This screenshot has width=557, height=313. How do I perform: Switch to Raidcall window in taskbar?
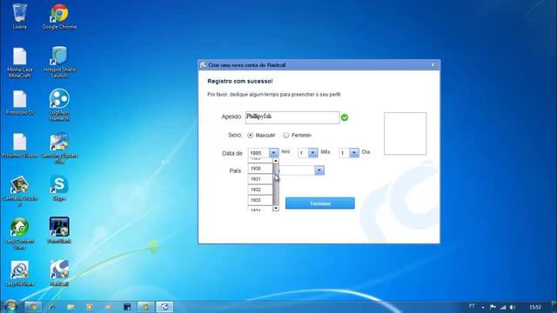pos(164,307)
